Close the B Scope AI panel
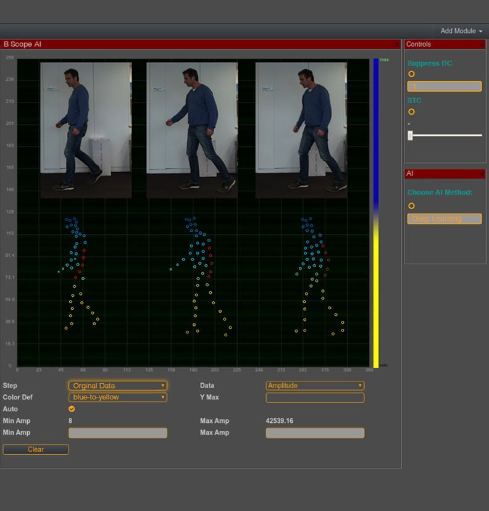 (396, 44)
